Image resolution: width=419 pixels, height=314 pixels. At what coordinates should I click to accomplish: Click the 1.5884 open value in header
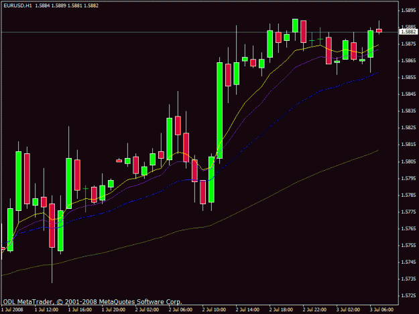[x=42, y=5]
